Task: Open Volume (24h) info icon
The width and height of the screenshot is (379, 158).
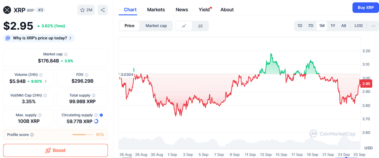Action: point(41,75)
